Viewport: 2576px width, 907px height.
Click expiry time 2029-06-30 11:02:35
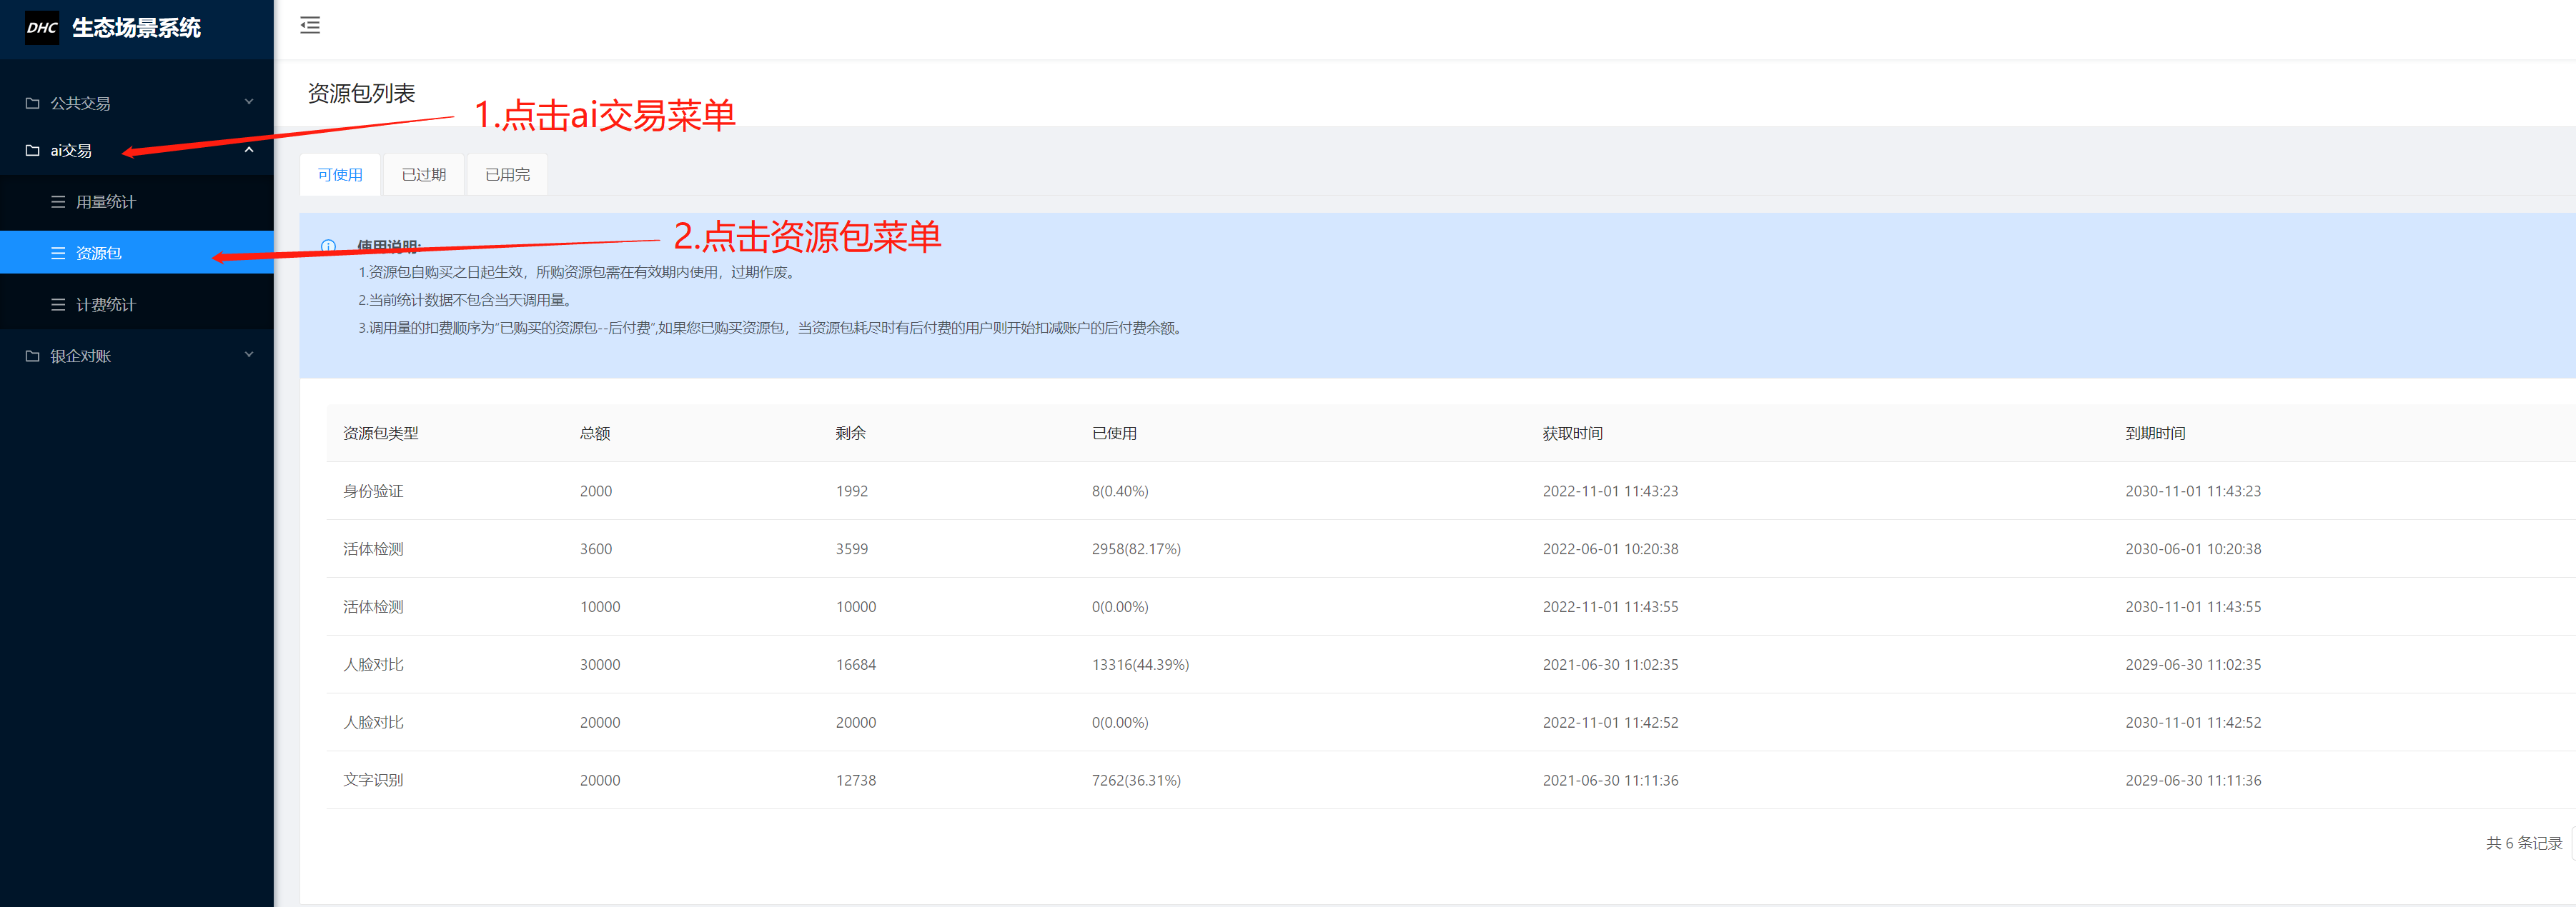tap(2193, 666)
